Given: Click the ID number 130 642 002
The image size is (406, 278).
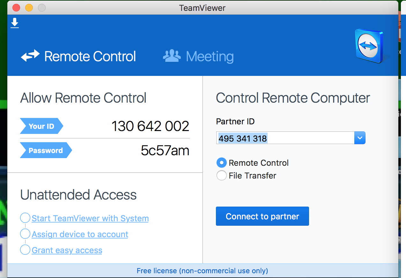Looking at the screenshot, I should point(151,126).
